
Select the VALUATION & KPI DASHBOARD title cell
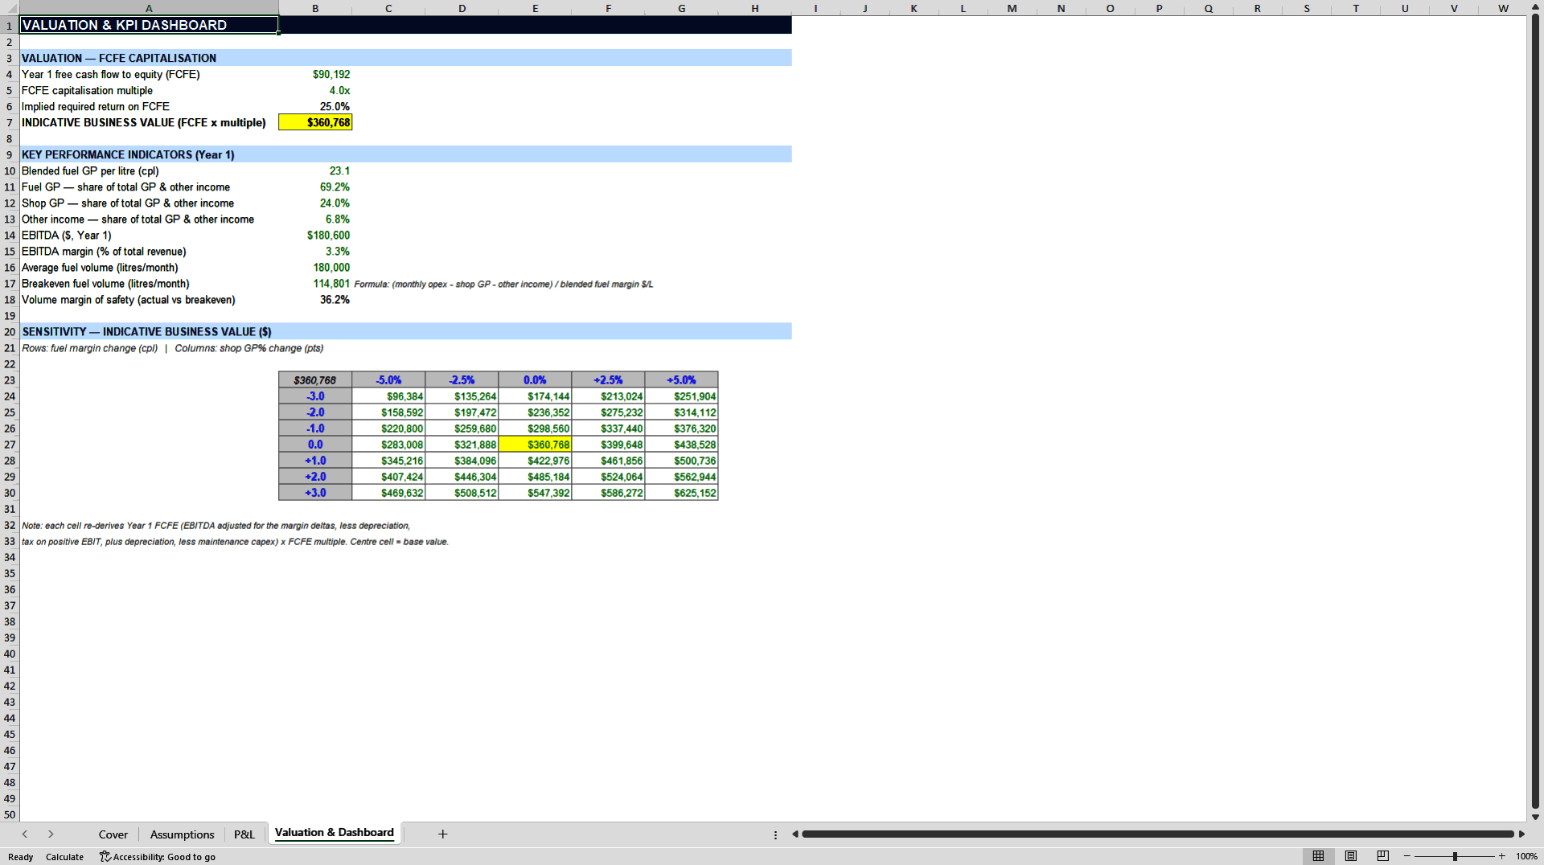pos(149,25)
